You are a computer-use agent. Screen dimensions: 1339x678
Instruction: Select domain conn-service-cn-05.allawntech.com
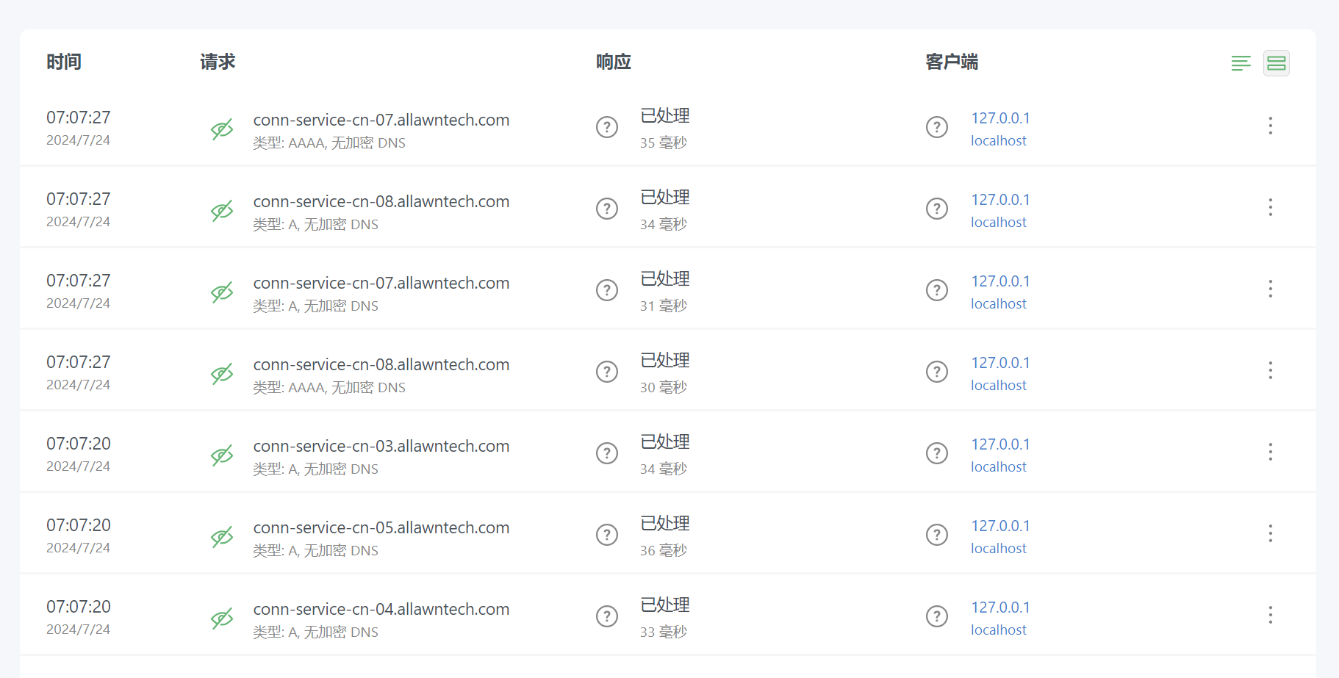381,527
